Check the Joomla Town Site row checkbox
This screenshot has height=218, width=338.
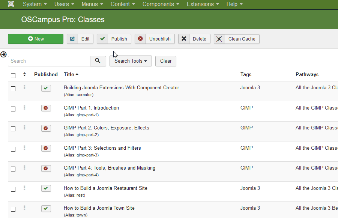tap(13, 209)
